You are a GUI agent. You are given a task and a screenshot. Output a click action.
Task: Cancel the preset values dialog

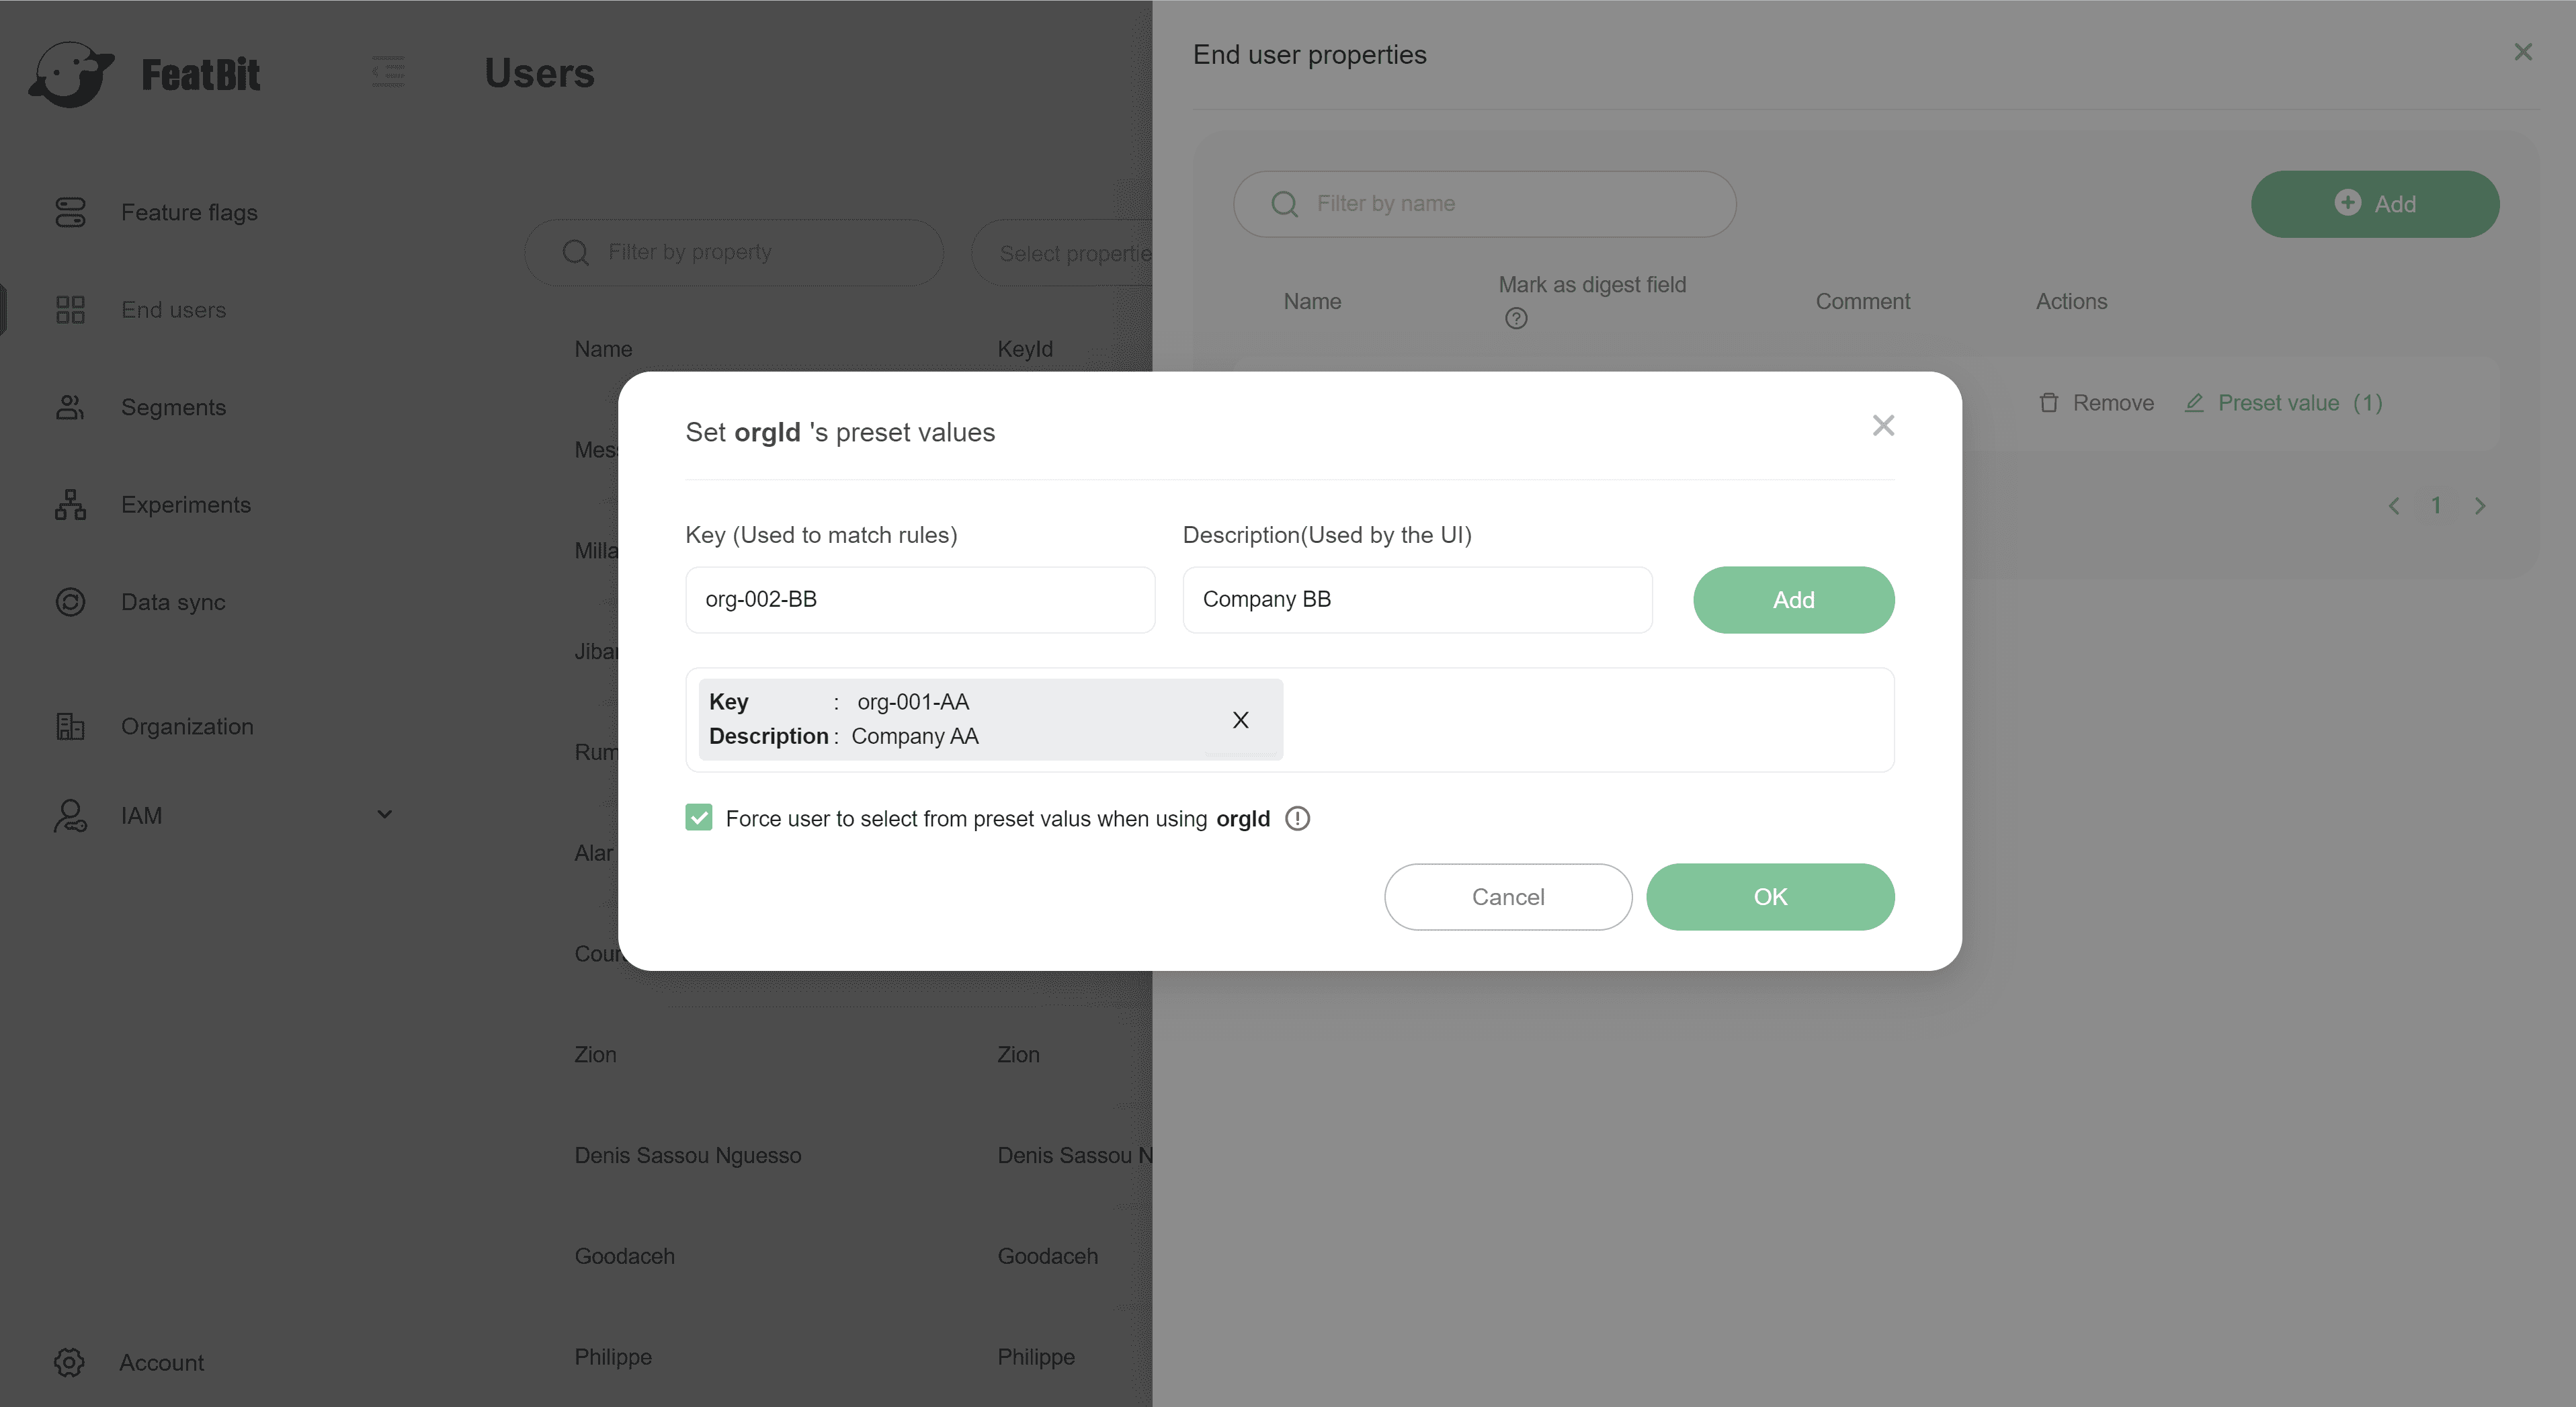[1507, 897]
